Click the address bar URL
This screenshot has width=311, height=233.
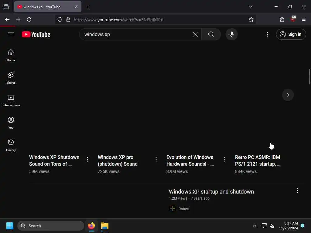pos(119,20)
